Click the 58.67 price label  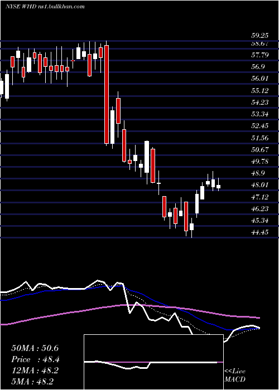(x=259, y=44)
